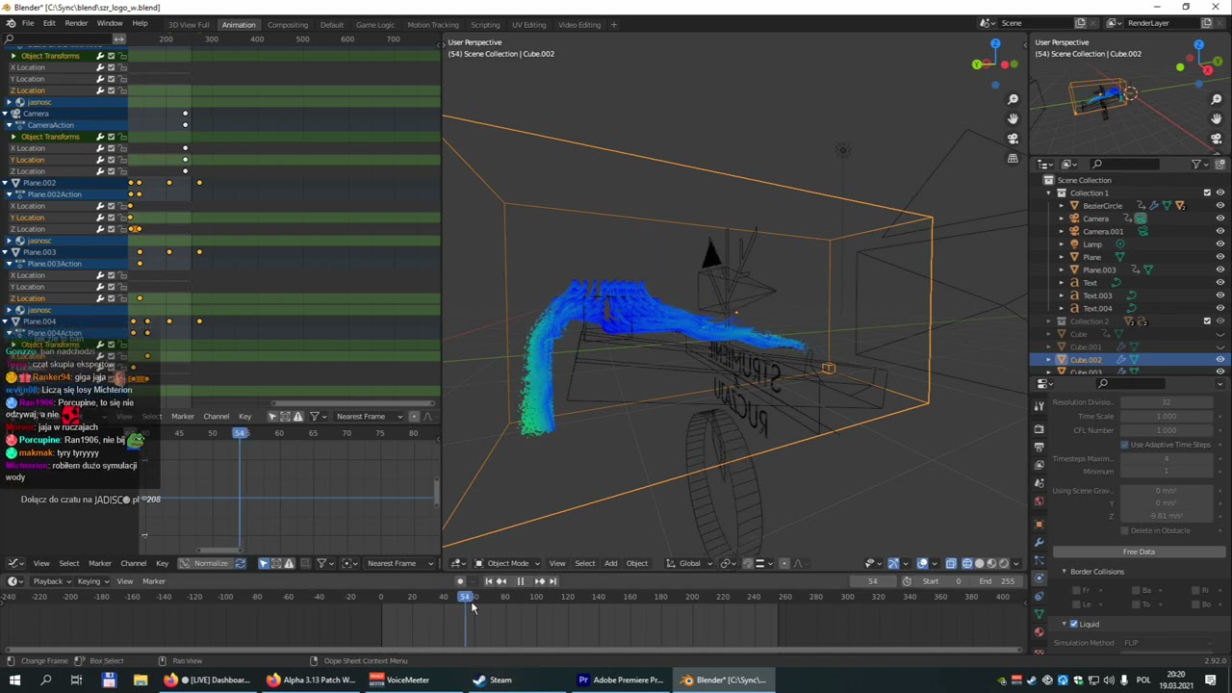
Task: Click the pan hand icon in main viewport
Action: click(x=1013, y=118)
